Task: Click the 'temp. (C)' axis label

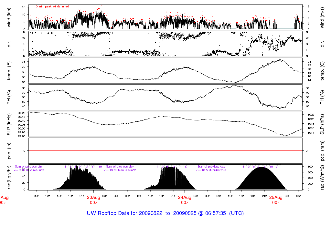Action: tap(322, 71)
